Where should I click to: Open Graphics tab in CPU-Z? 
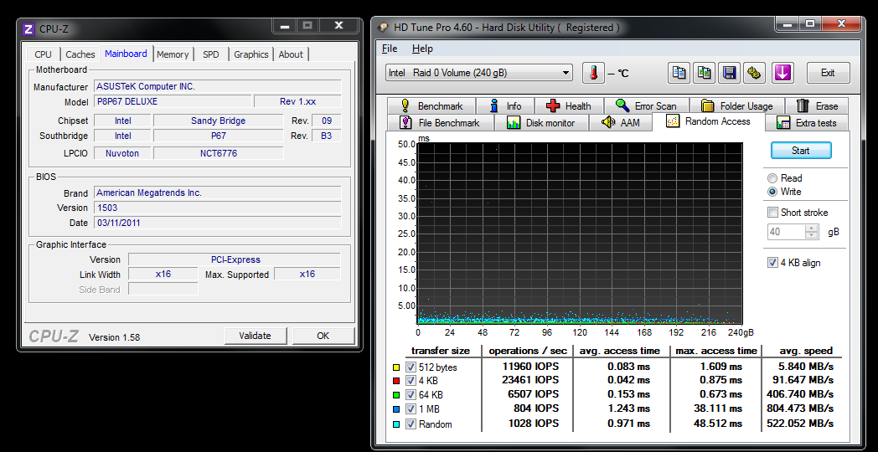pyautogui.click(x=250, y=54)
